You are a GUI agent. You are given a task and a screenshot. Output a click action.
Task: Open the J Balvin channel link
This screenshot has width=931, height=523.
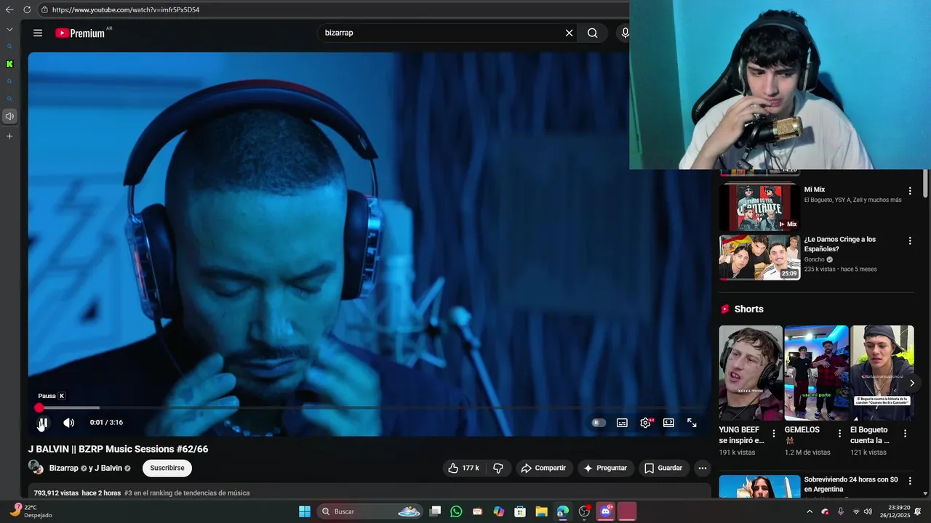[x=108, y=468]
